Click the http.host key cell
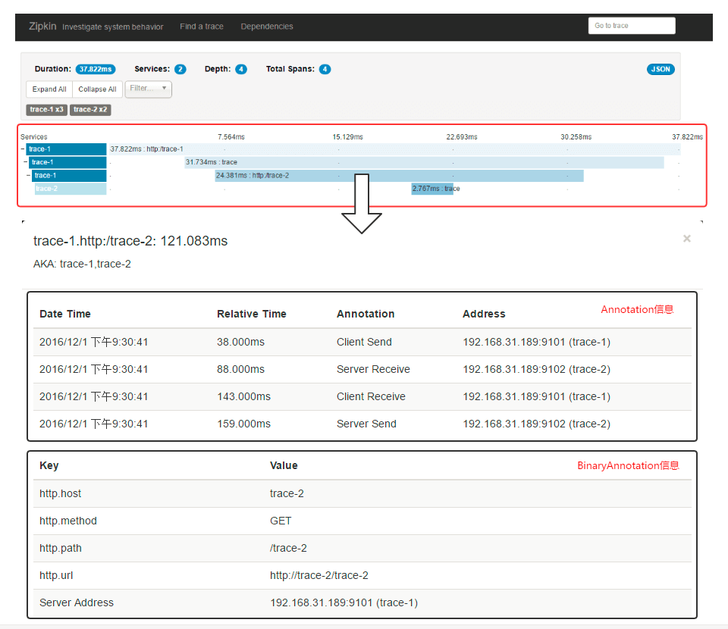The height and width of the screenshot is (629, 728). coord(60,493)
